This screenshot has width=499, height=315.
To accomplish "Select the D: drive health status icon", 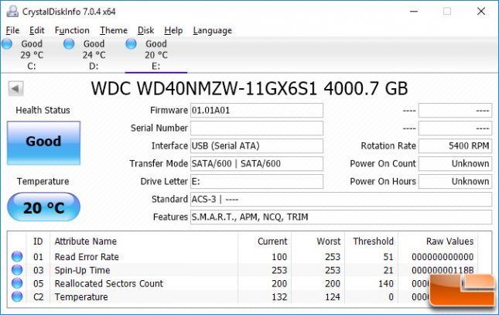I will [69, 43].
